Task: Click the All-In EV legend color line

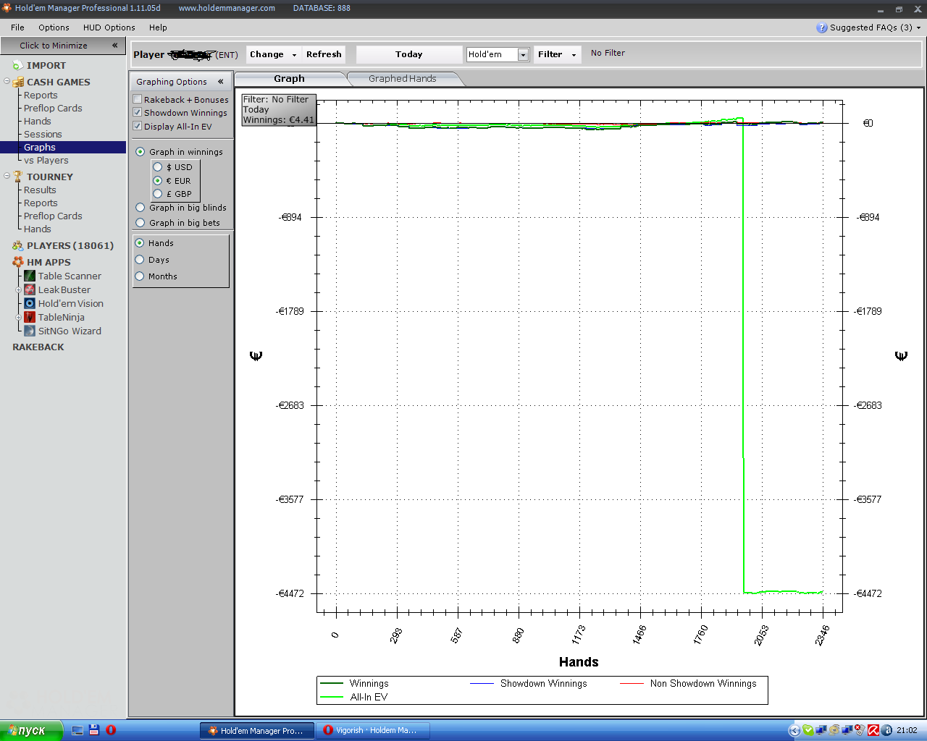Action: [332, 697]
